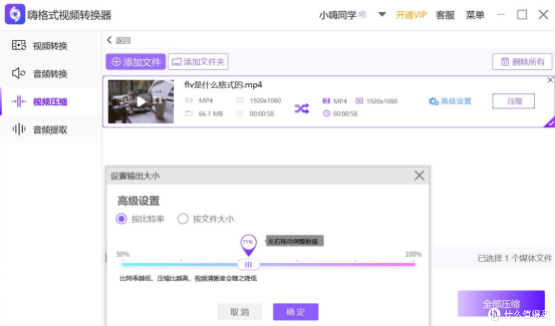
Task: Click the output resolution icon
Action: (x=360, y=101)
